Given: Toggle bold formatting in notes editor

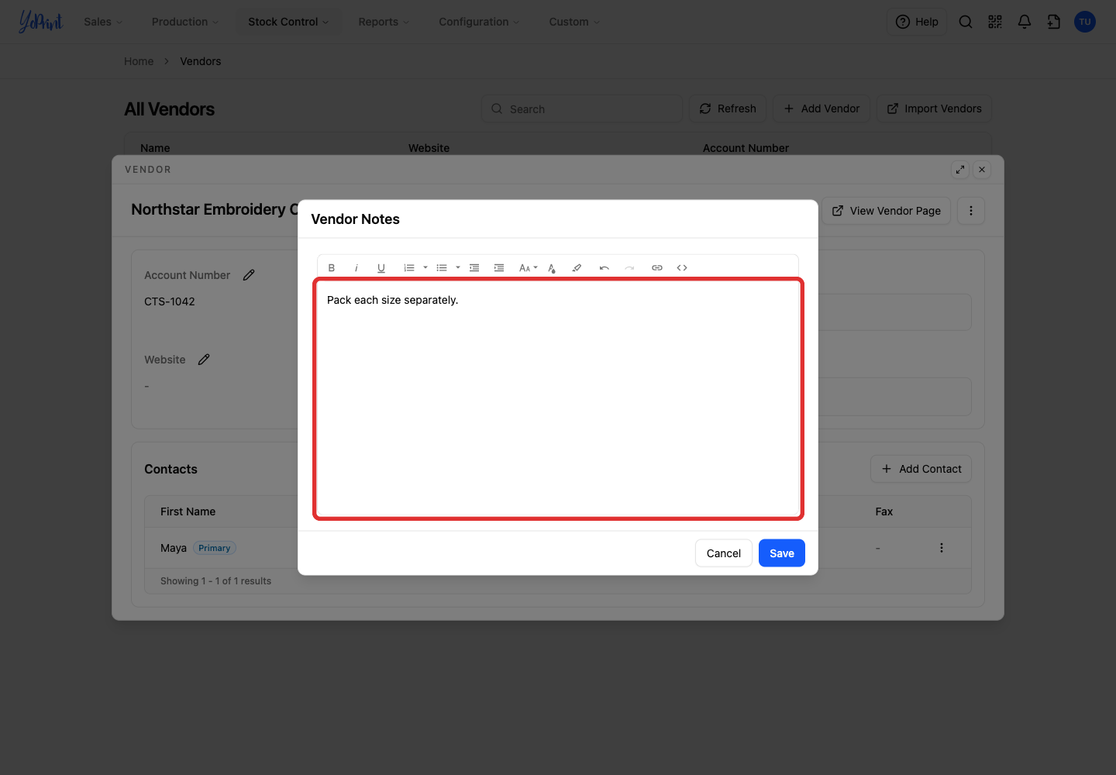Looking at the screenshot, I should coord(332,268).
